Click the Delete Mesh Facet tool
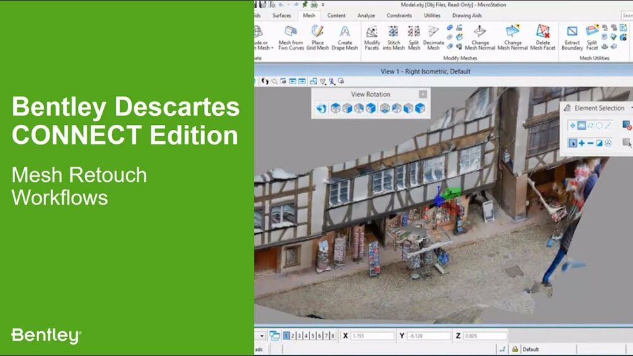This screenshot has height=356, width=633. point(543,37)
